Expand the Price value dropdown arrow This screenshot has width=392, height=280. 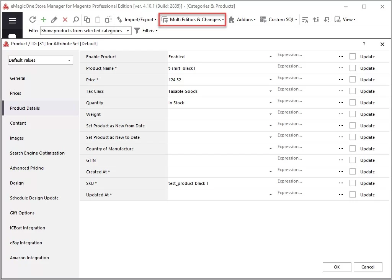pyautogui.click(x=271, y=80)
